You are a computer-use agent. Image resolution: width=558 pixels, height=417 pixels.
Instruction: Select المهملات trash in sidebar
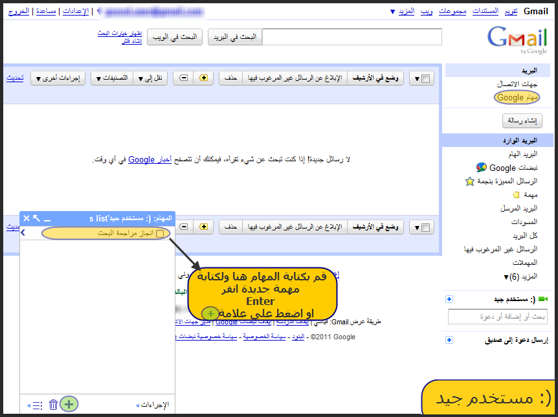[x=525, y=263]
